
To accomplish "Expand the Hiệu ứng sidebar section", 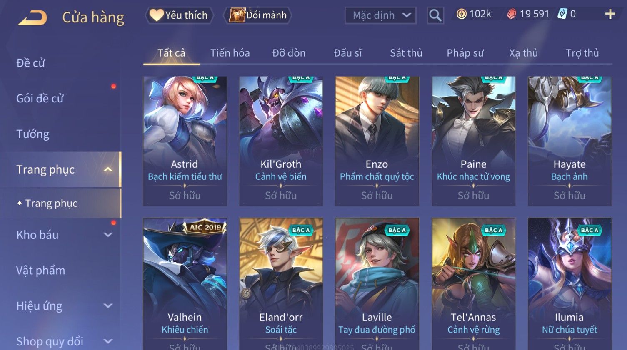I will click(108, 306).
